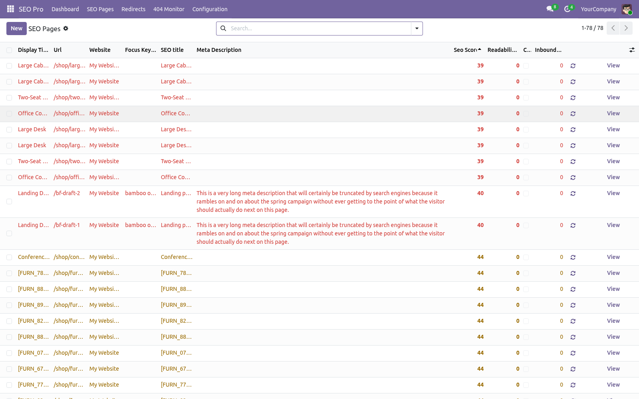The image size is (639, 399).
Task: Open the /bf-draft-1 url cell
Action: click(x=67, y=225)
